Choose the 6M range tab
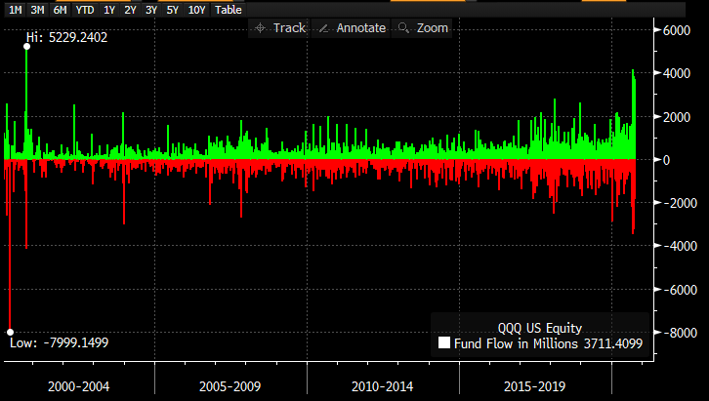Image resolution: width=709 pixels, height=401 pixels. click(x=61, y=10)
